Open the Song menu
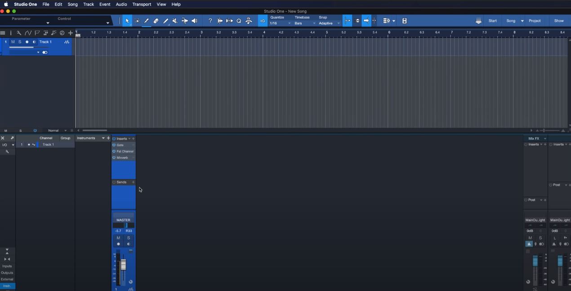Screen dimensions: 571x291 click(72, 4)
